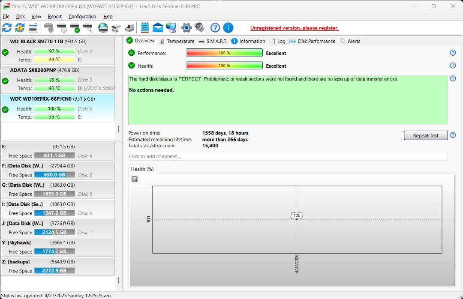Click the Health 100 % bar in Overview

224,66
